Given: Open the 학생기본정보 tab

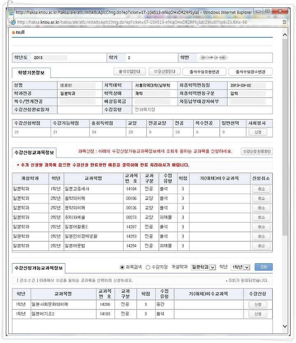Looking at the screenshot, I should [31, 73].
